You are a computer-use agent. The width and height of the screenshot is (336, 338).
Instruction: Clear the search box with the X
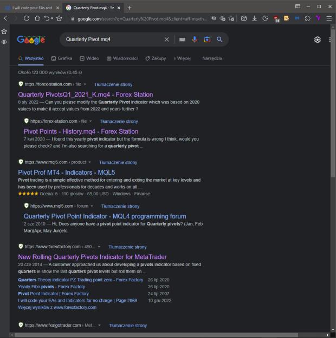tap(166, 39)
